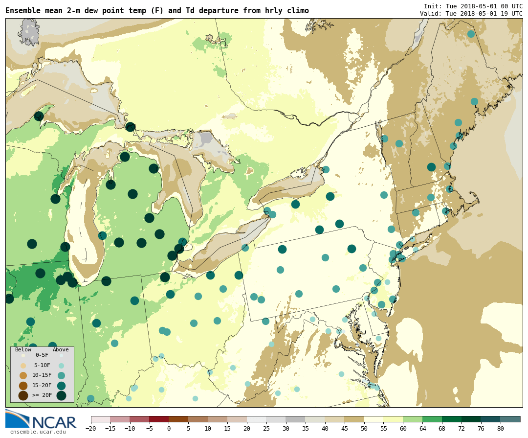This screenshot has height=438, width=528.
Task: Pick the colorbar swatch between 35 and 40
Action: click(x=315, y=419)
